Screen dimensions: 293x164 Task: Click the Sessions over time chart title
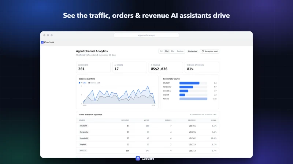click(x=87, y=79)
